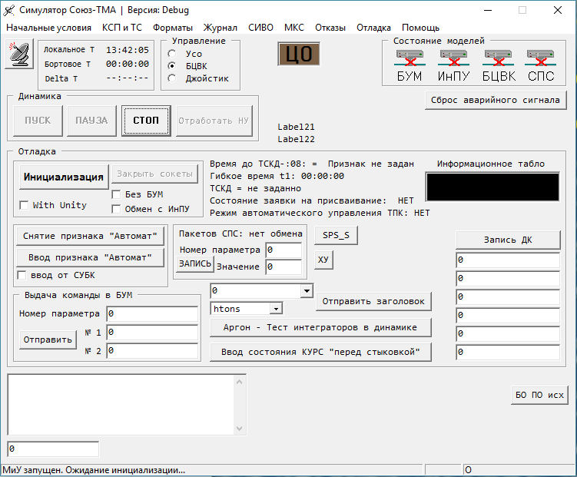Expand the htons dropdown list
The height and width of the screenshot is (477, 577).
tap(276, 309)
